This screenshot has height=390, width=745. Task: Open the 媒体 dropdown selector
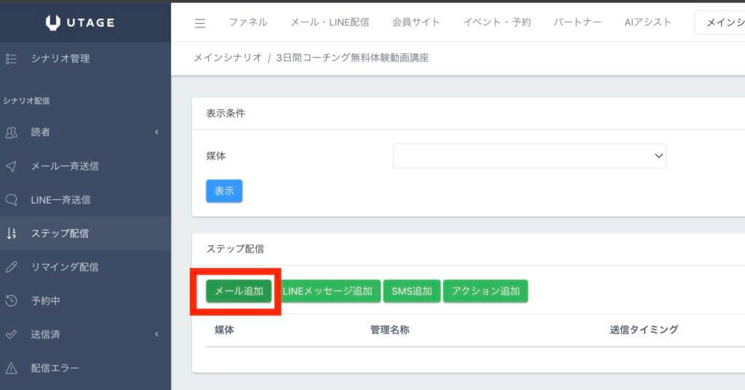click(530, 156)
